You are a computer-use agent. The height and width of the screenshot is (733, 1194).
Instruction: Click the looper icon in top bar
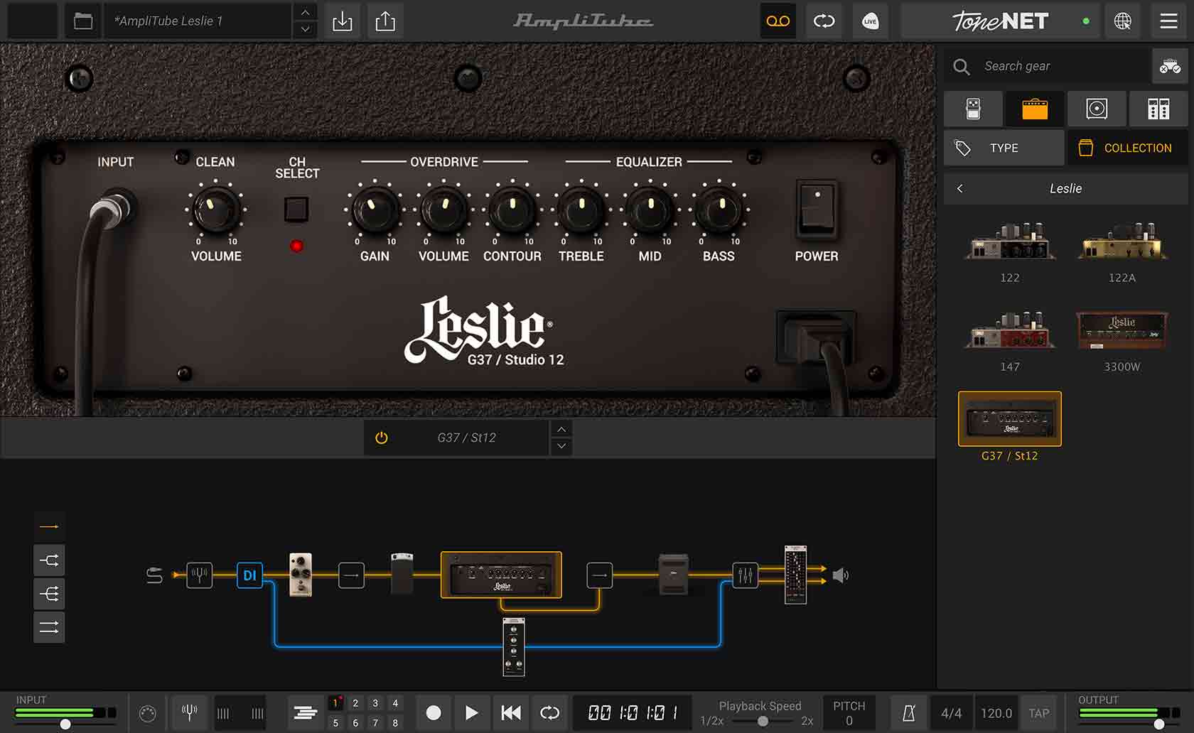pyautogui.click(x=824, y=21)
